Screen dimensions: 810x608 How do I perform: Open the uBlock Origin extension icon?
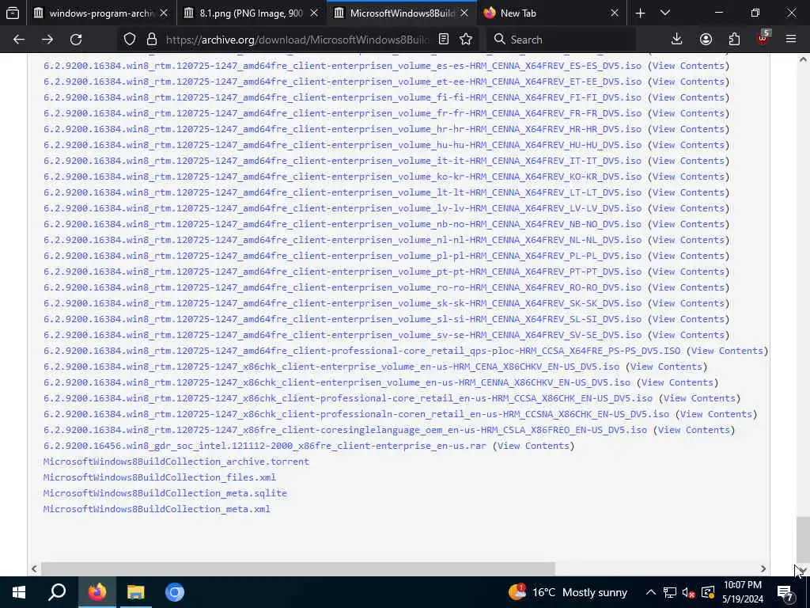click(763, 40)
